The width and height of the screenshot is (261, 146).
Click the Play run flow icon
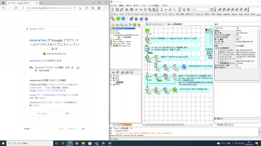coord(166,9)
